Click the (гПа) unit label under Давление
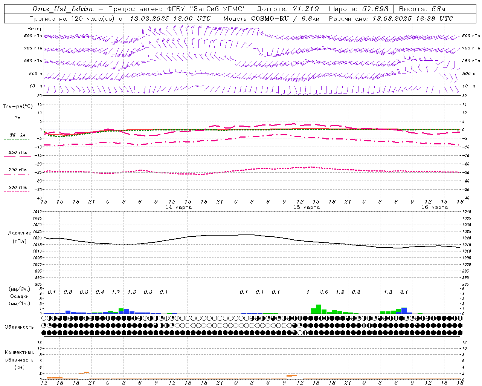482x386 pixels. 20,242
